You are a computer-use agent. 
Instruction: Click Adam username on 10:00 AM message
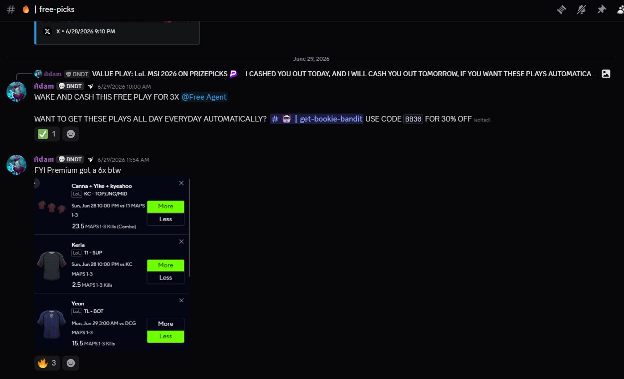(x=44, y=86)
